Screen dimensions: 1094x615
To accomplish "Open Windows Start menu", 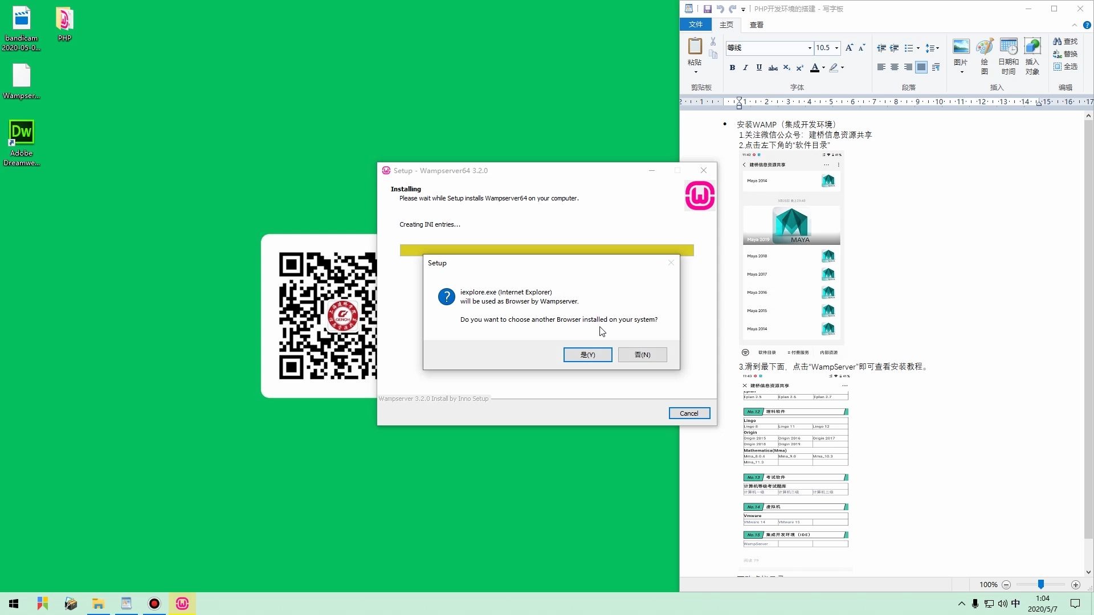I will 14,604.
